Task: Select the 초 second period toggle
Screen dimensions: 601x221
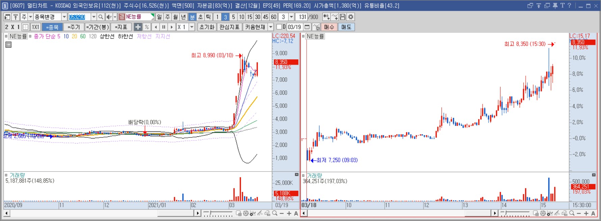Action: pyautogui.click(x=200, y=17)
